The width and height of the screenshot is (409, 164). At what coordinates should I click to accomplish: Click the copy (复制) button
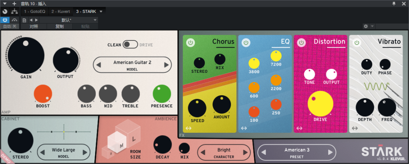(60, 26)
